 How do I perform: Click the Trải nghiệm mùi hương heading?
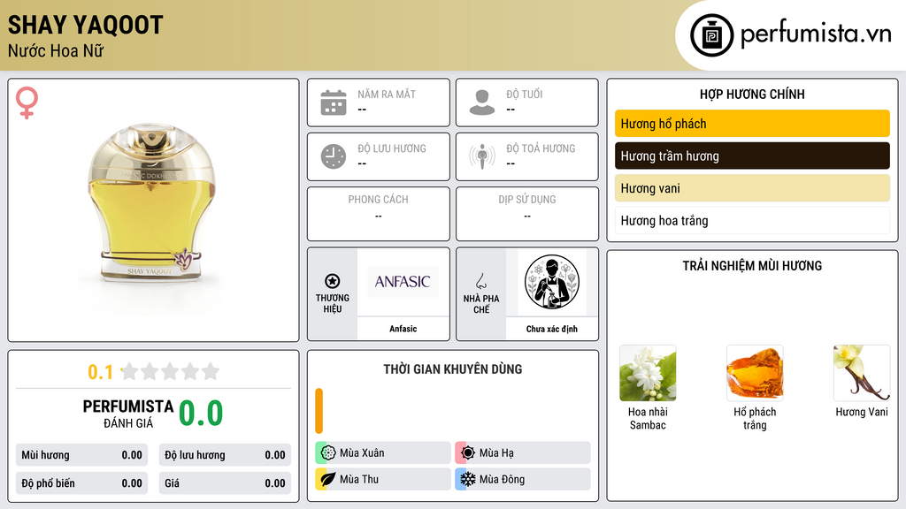[x=752, y=266]
